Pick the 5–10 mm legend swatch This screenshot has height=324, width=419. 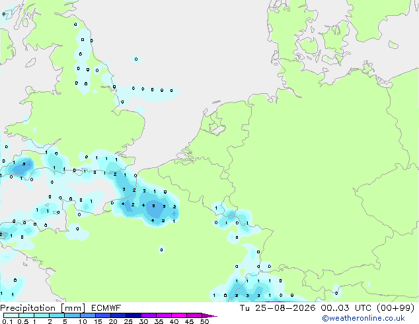click(72, 315)
